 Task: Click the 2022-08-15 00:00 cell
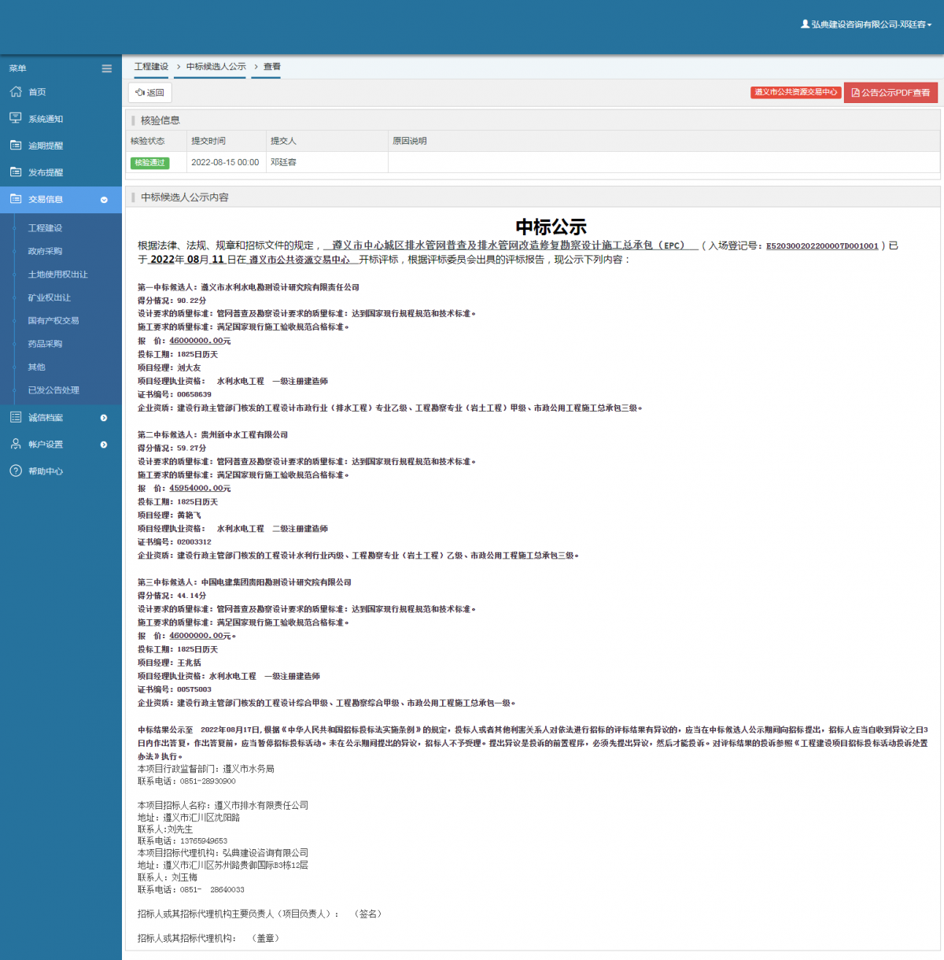225,162
